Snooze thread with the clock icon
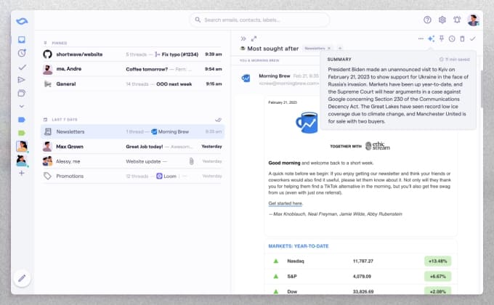 point(452,38)
